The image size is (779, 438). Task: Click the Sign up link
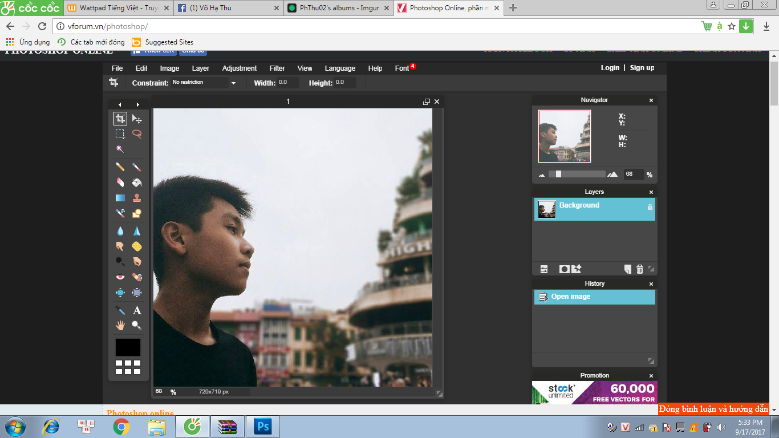[x=642, y=68]
